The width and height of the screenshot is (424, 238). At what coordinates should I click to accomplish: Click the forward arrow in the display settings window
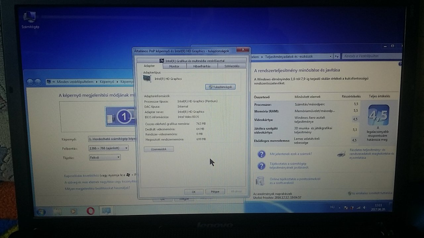click(38, 82)
